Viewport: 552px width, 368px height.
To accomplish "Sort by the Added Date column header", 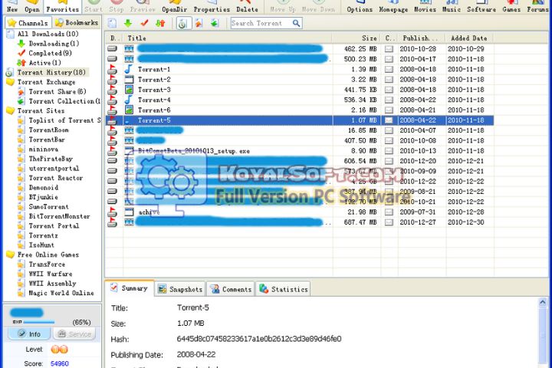I will [x=470, y=38].
